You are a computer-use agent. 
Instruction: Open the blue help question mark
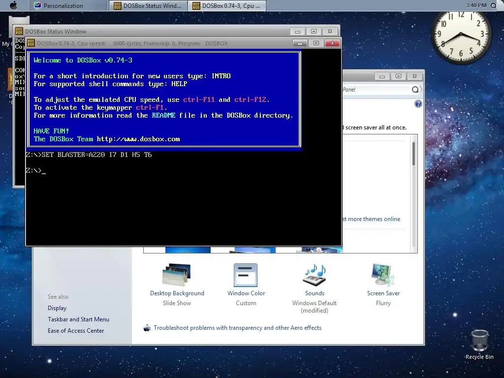[x=418, y=104]
